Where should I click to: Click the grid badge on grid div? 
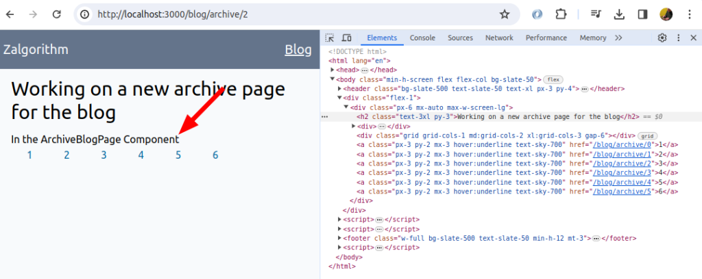[x=647, y=135]
